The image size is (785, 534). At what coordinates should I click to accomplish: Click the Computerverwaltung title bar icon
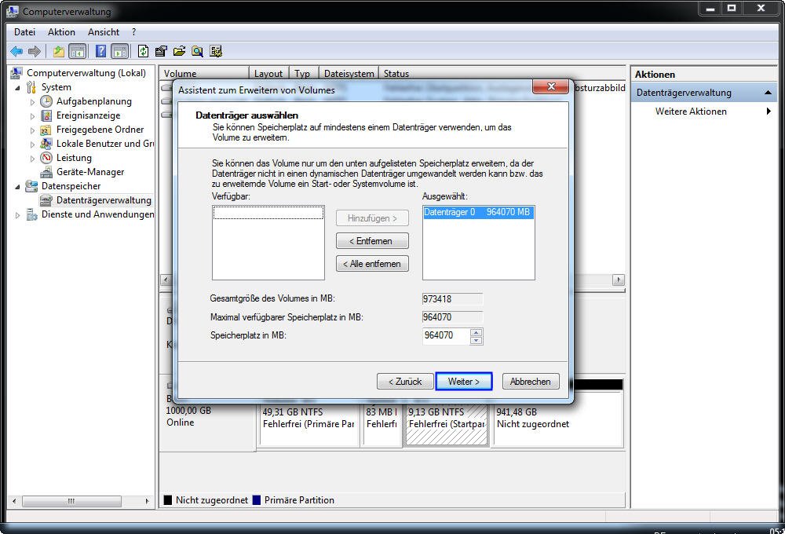(x=12, y=10)
